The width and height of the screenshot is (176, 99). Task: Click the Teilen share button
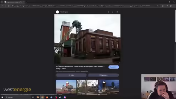click(71, 75)
